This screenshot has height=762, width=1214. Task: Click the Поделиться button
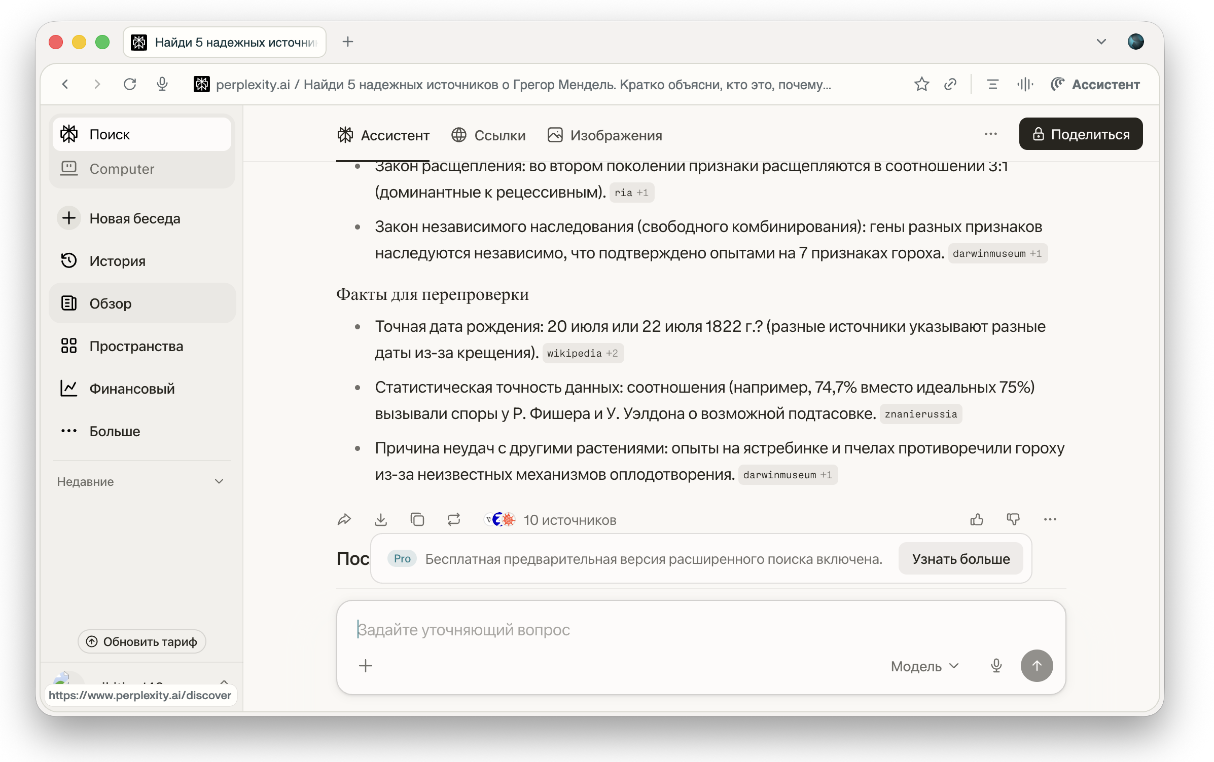click(1081, 134)
